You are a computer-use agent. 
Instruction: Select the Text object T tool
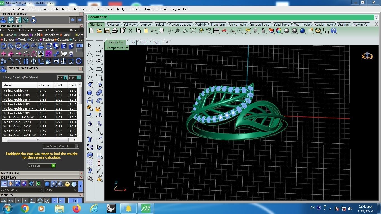90,139
